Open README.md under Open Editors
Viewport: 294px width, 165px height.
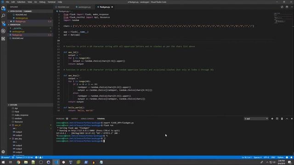coord(21,15)
